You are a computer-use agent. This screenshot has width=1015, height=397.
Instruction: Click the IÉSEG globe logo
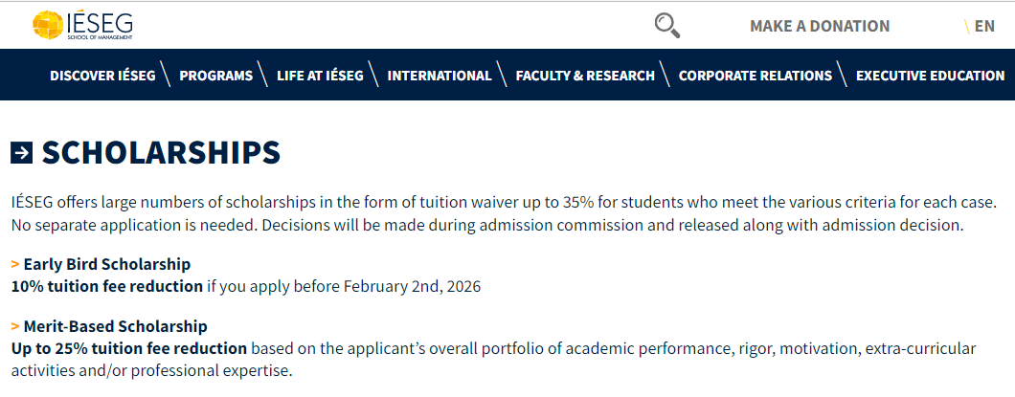[47, 25]
